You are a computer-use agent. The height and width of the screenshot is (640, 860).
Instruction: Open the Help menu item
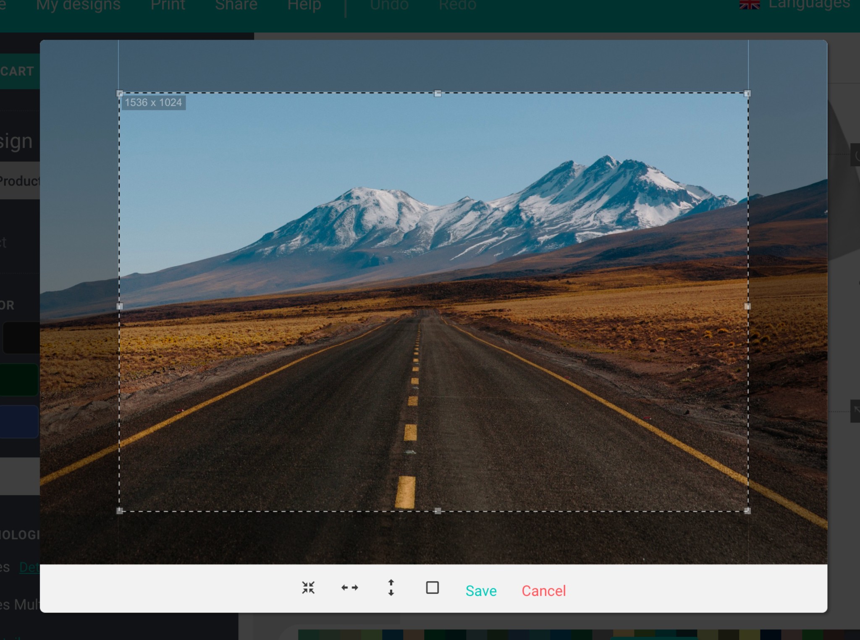[x=304, y=5]
